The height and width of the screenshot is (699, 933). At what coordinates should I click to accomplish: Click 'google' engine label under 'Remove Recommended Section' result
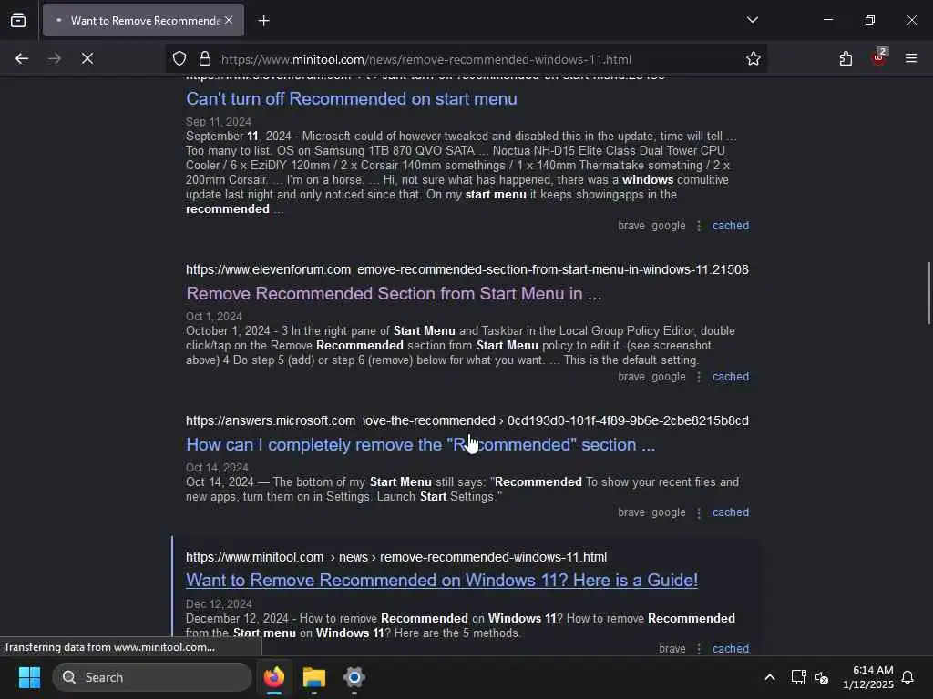click(x=668, y=376)
